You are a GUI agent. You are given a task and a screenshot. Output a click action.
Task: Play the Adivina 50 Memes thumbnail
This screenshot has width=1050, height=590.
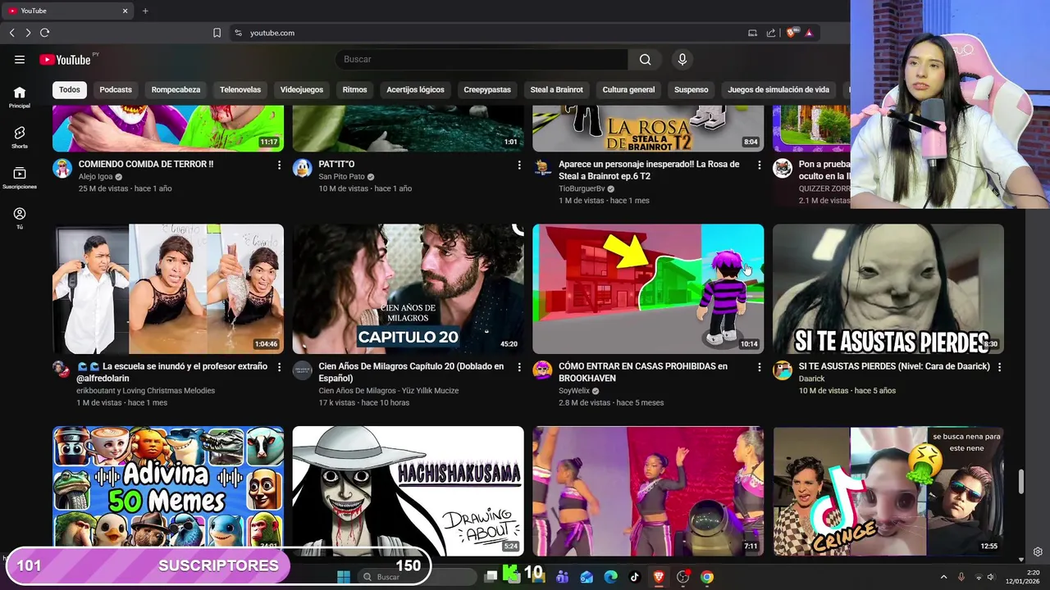point(168,490)
